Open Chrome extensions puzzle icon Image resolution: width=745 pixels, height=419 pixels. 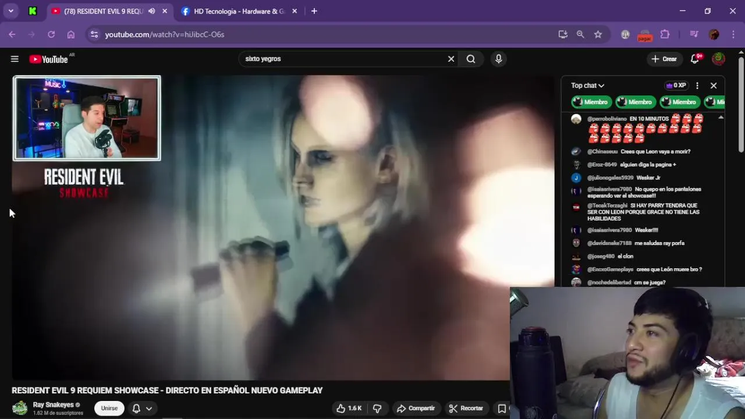coord(665,34)
